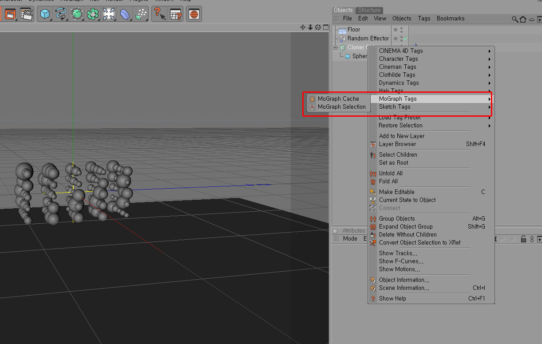Screen dimensions: 542x344
Task: Click the viewport zoom camera icon
Action: point(310,28)
